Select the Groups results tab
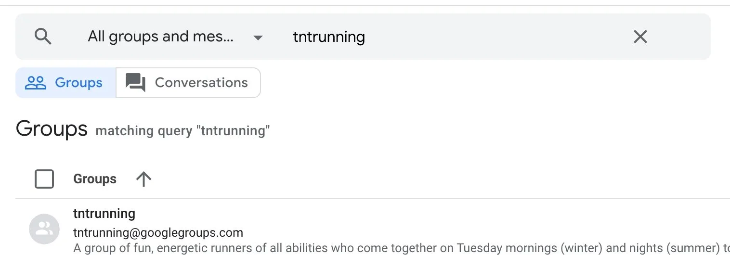Screen dimensions: 730x255 click(78, 83)
